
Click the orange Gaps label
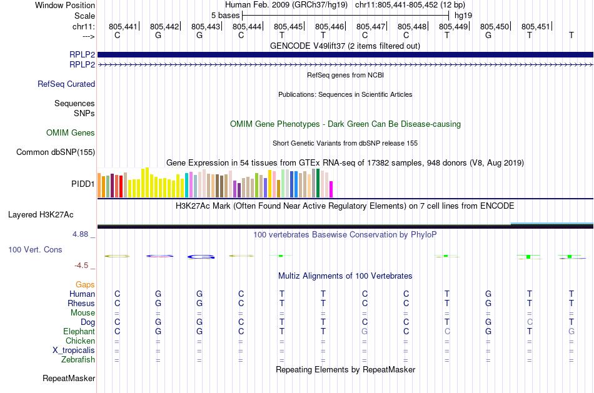point(85,285)
